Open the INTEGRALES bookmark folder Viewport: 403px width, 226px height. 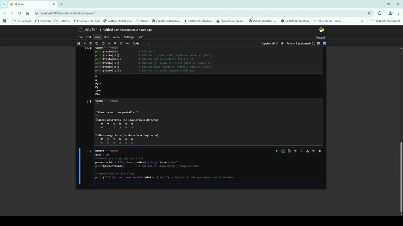(22, 21)
